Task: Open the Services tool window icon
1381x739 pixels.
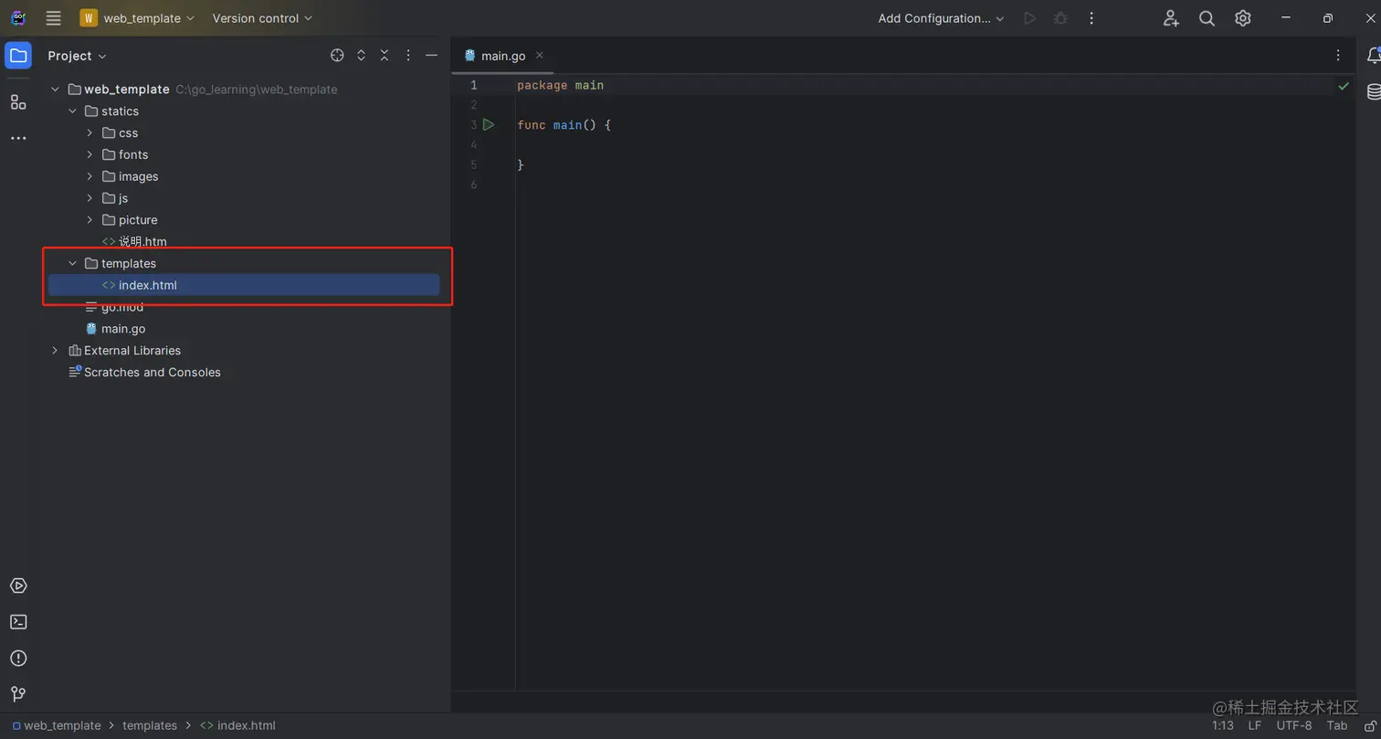Action: point(18,586)
